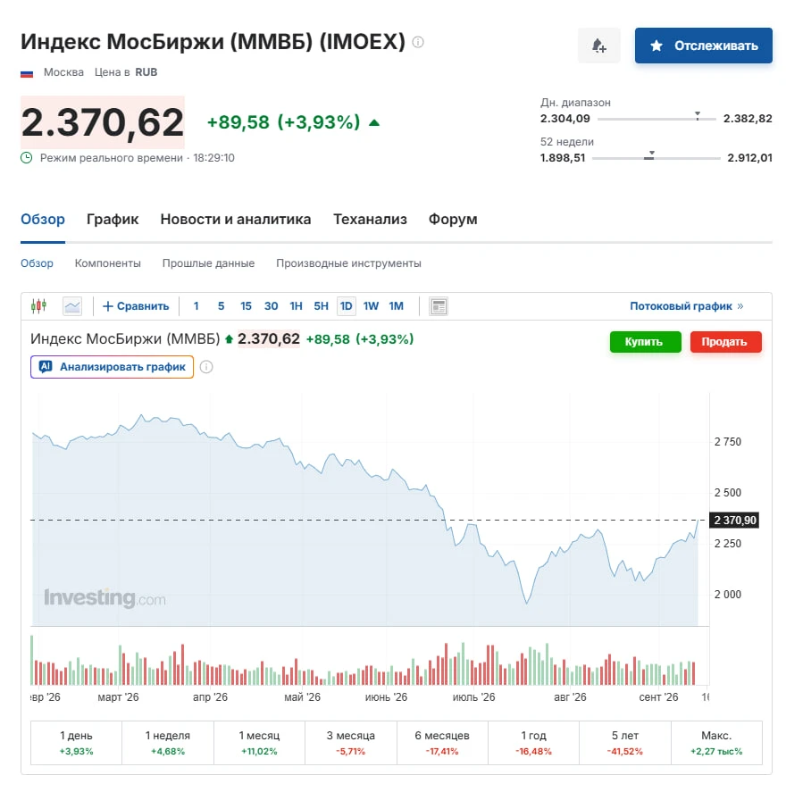Click the news layout icon in chart toolbar

(438, 306)
